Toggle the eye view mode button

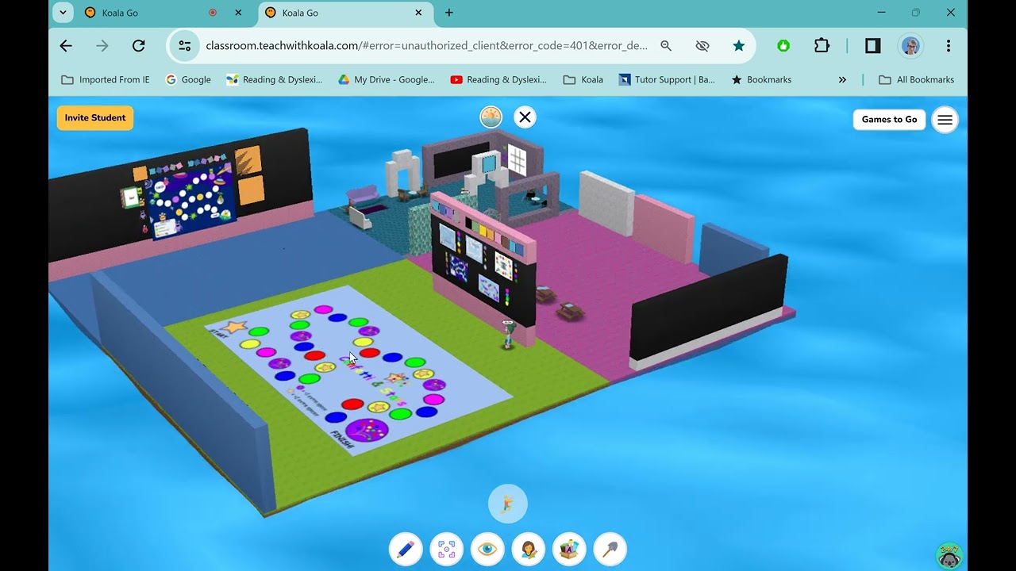pyautogui.click(x=487, y=549)
